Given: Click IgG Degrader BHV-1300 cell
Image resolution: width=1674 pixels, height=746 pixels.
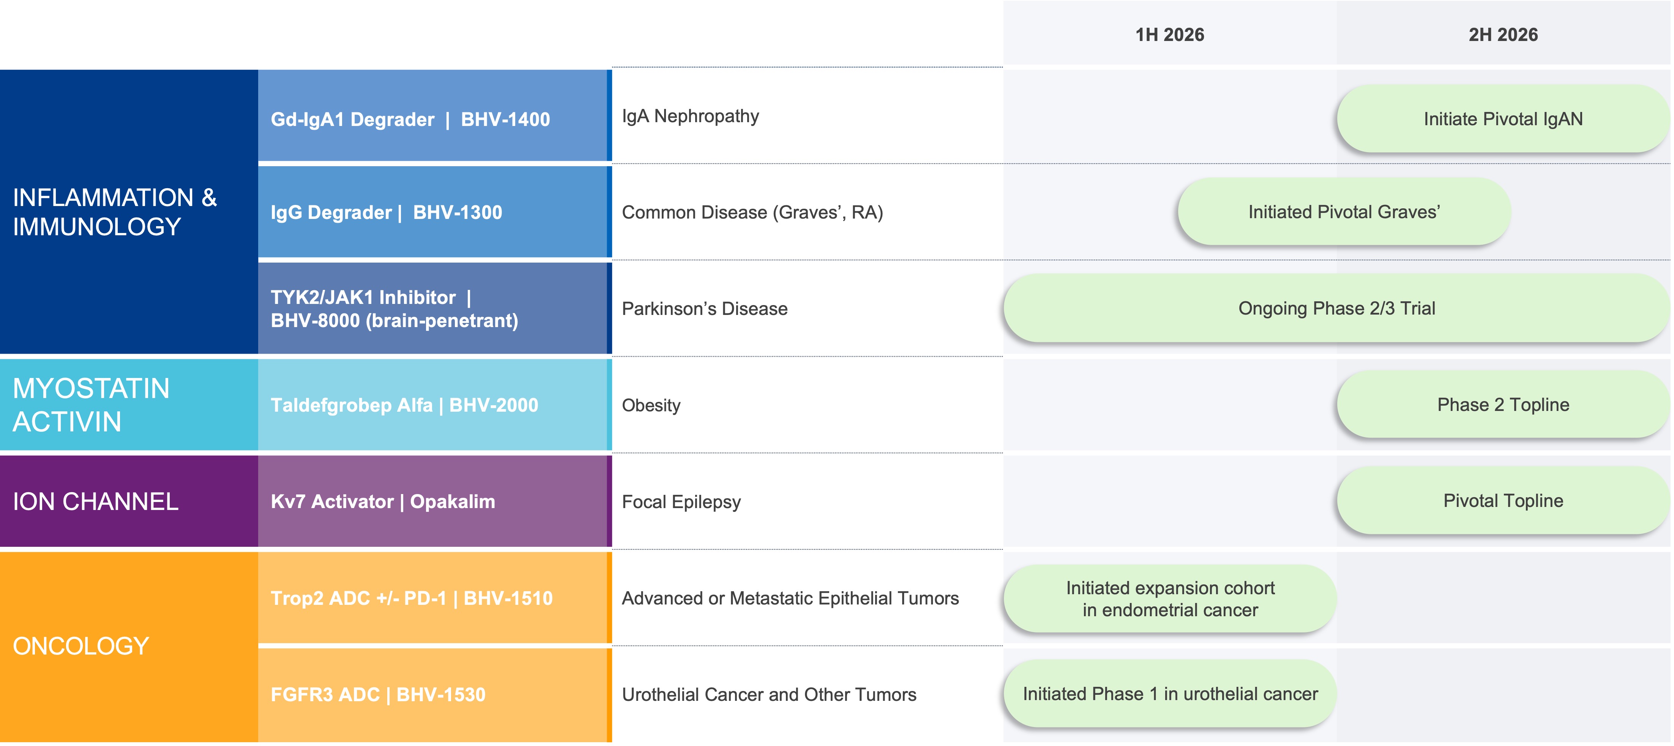Looking at the screenshot, I should 435,212.
